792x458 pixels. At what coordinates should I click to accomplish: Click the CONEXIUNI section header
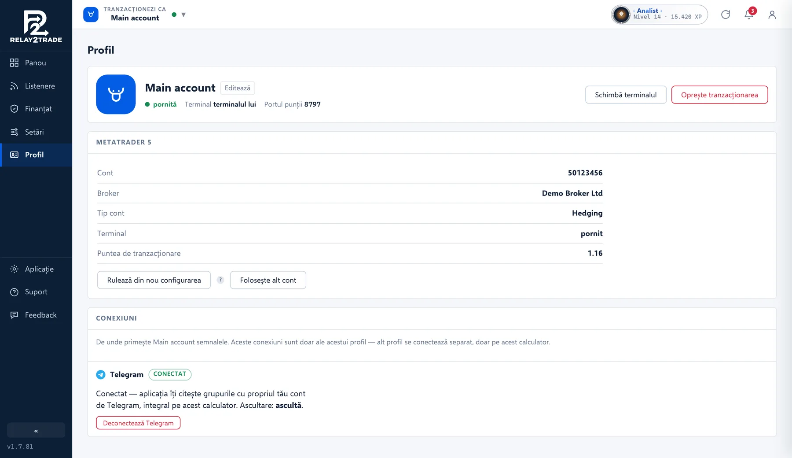[x=117, y=318]
